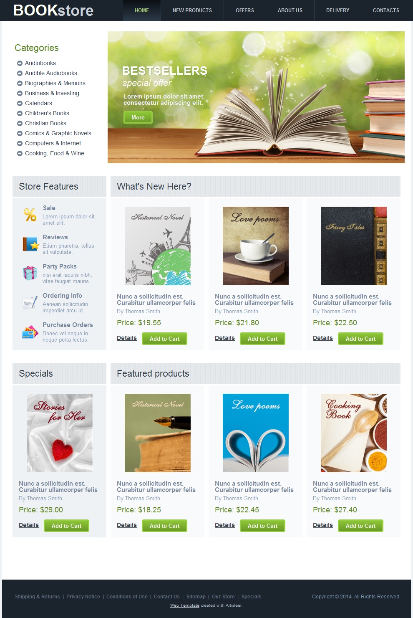413x618 pixels.
Task: Click the Cooking Book cover thumbnail
Action: (354, 433)
